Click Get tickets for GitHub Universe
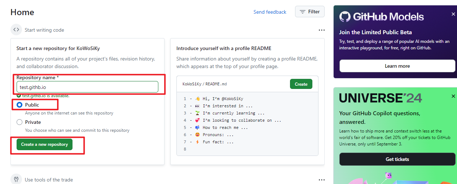 click(x=397, y=159)
